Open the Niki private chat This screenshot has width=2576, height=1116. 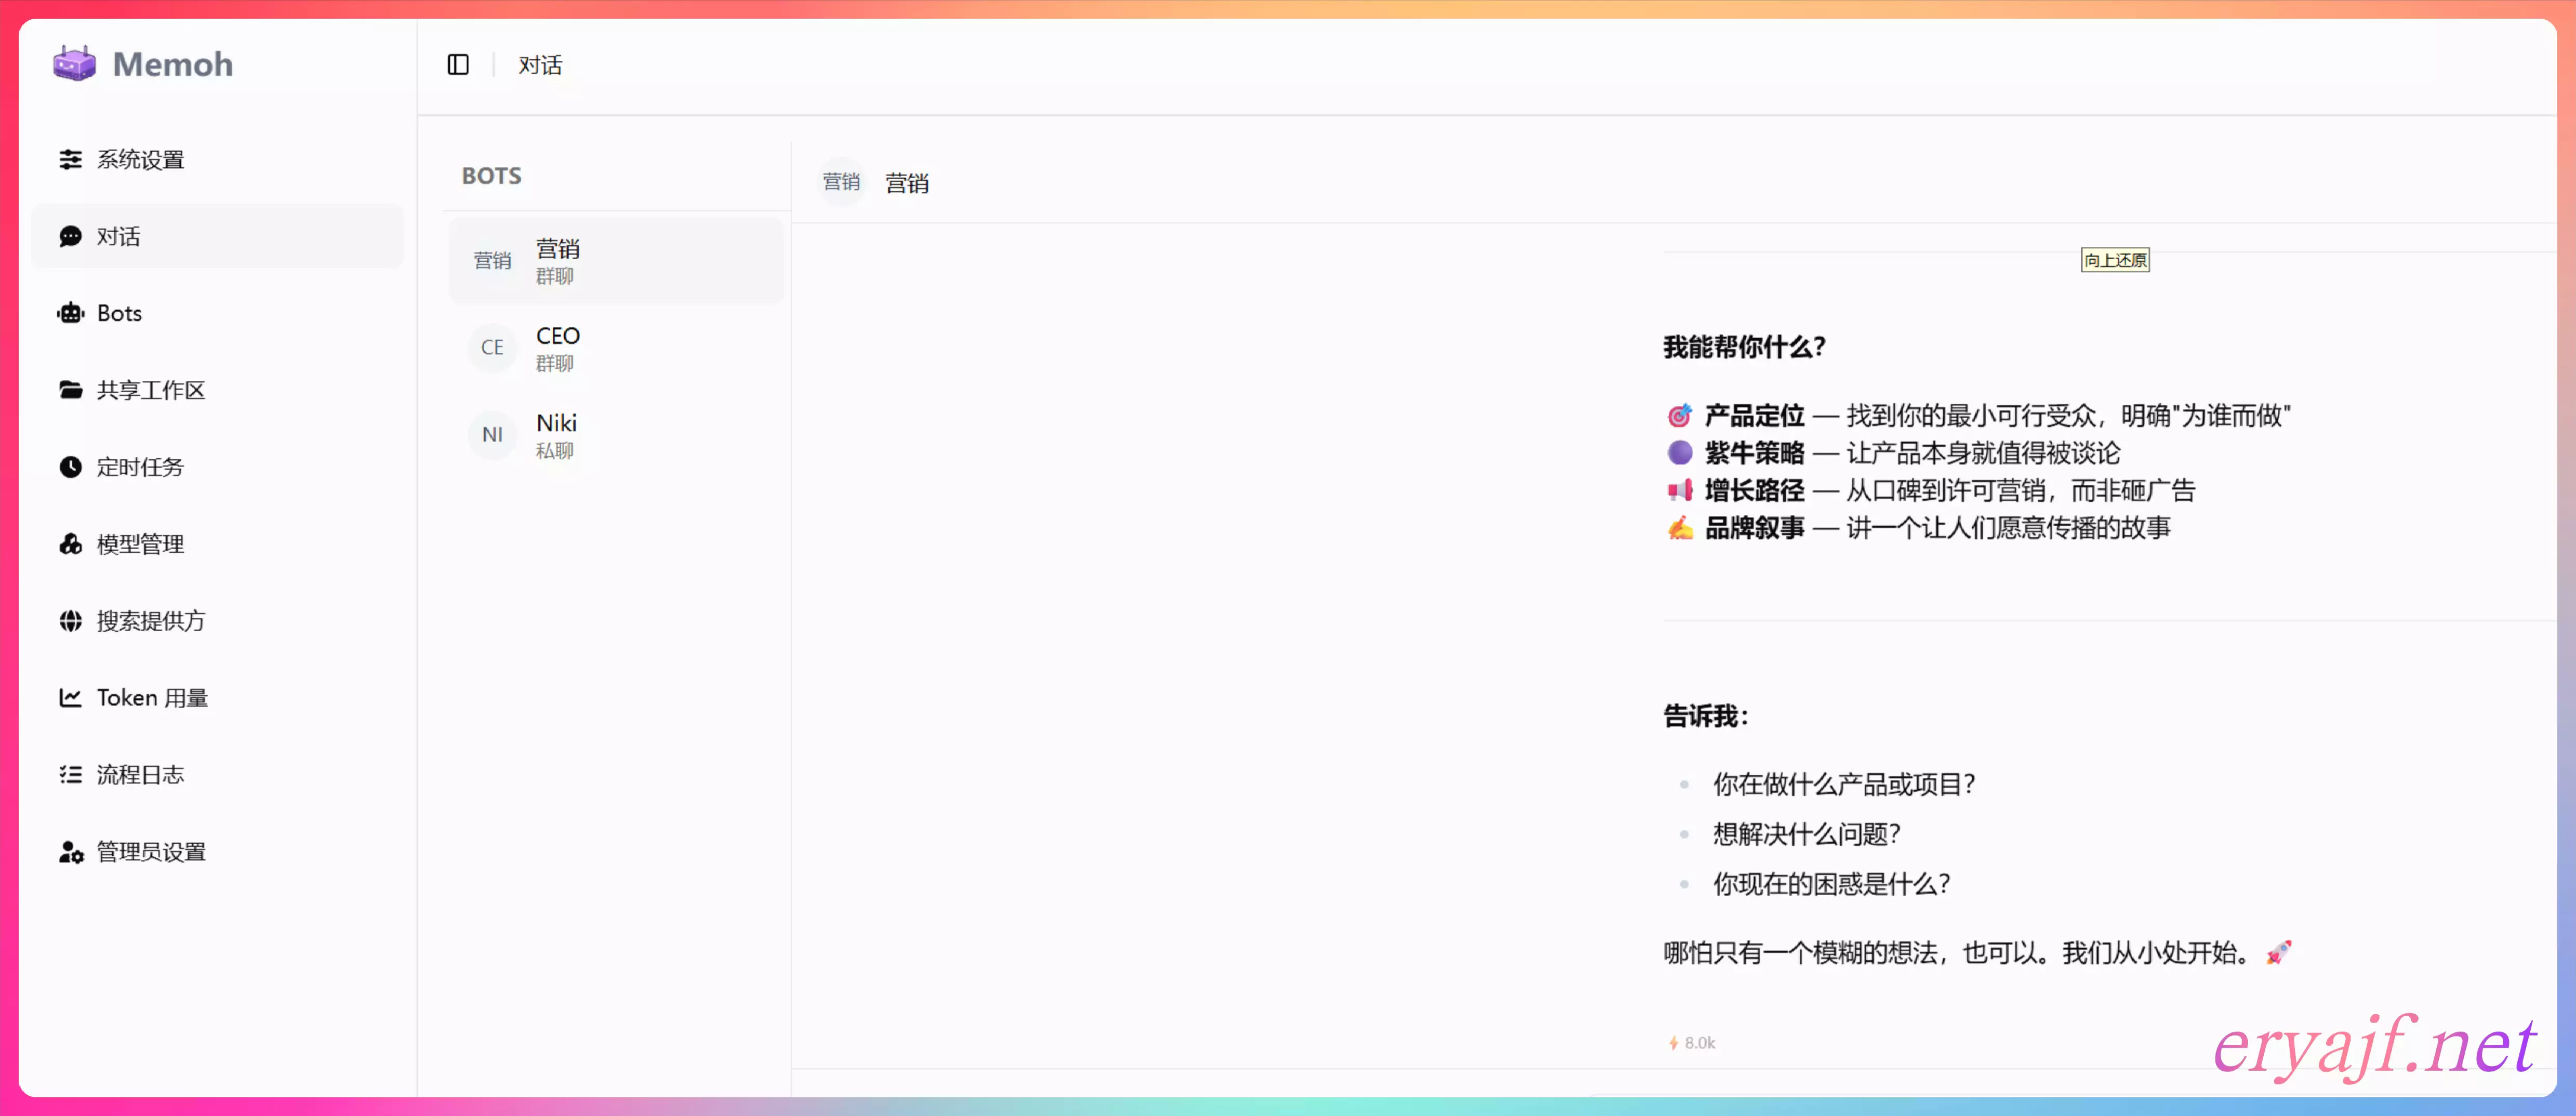615,435
